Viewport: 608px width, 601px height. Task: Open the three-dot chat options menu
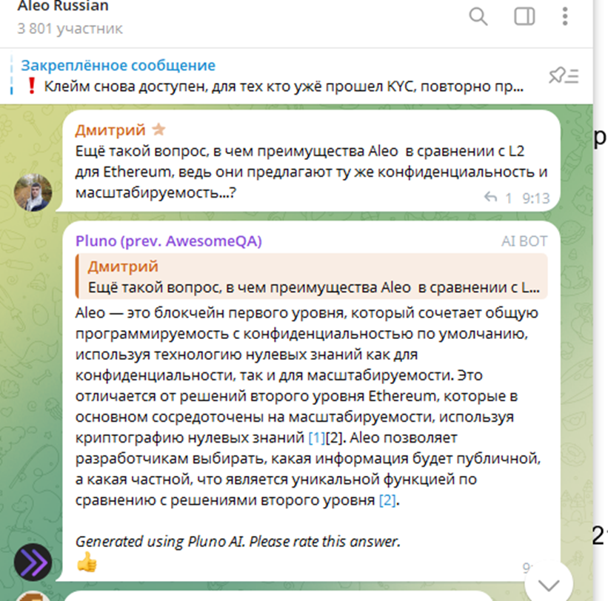coord(565,16)
